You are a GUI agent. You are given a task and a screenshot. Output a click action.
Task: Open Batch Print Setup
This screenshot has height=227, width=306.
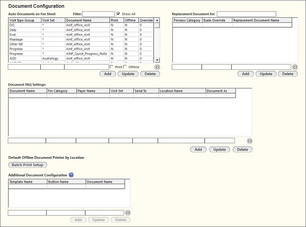pos(27,165)
